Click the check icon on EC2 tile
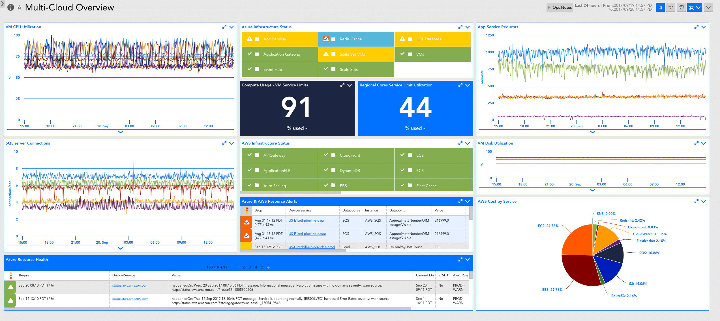The width and height of the screenshot is (720, 321). coord(402,155)
